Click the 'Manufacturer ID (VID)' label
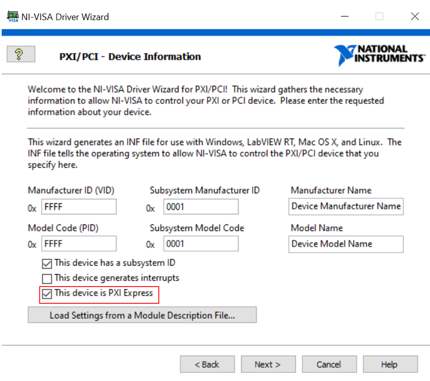Screen dimensions: 430x381 coord(71,190)
